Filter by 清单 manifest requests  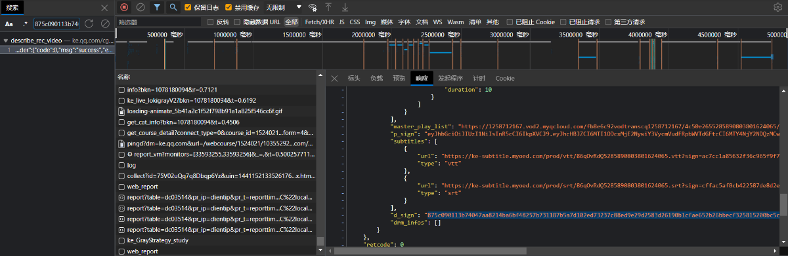pos(475,22)
